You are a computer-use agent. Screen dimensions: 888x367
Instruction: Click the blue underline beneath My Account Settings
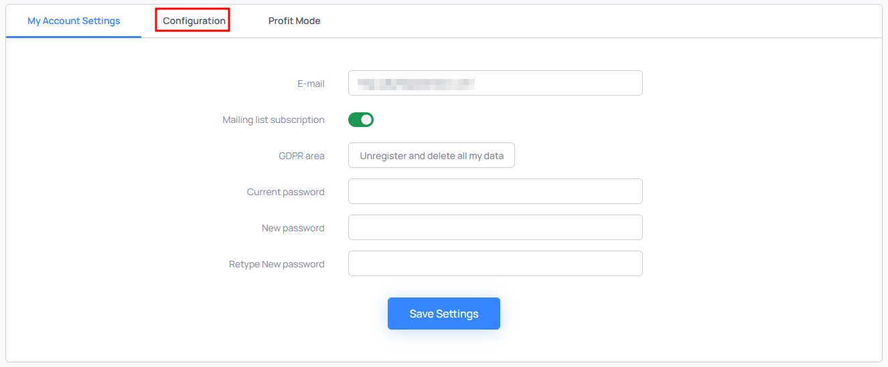(x=74, y=37)
